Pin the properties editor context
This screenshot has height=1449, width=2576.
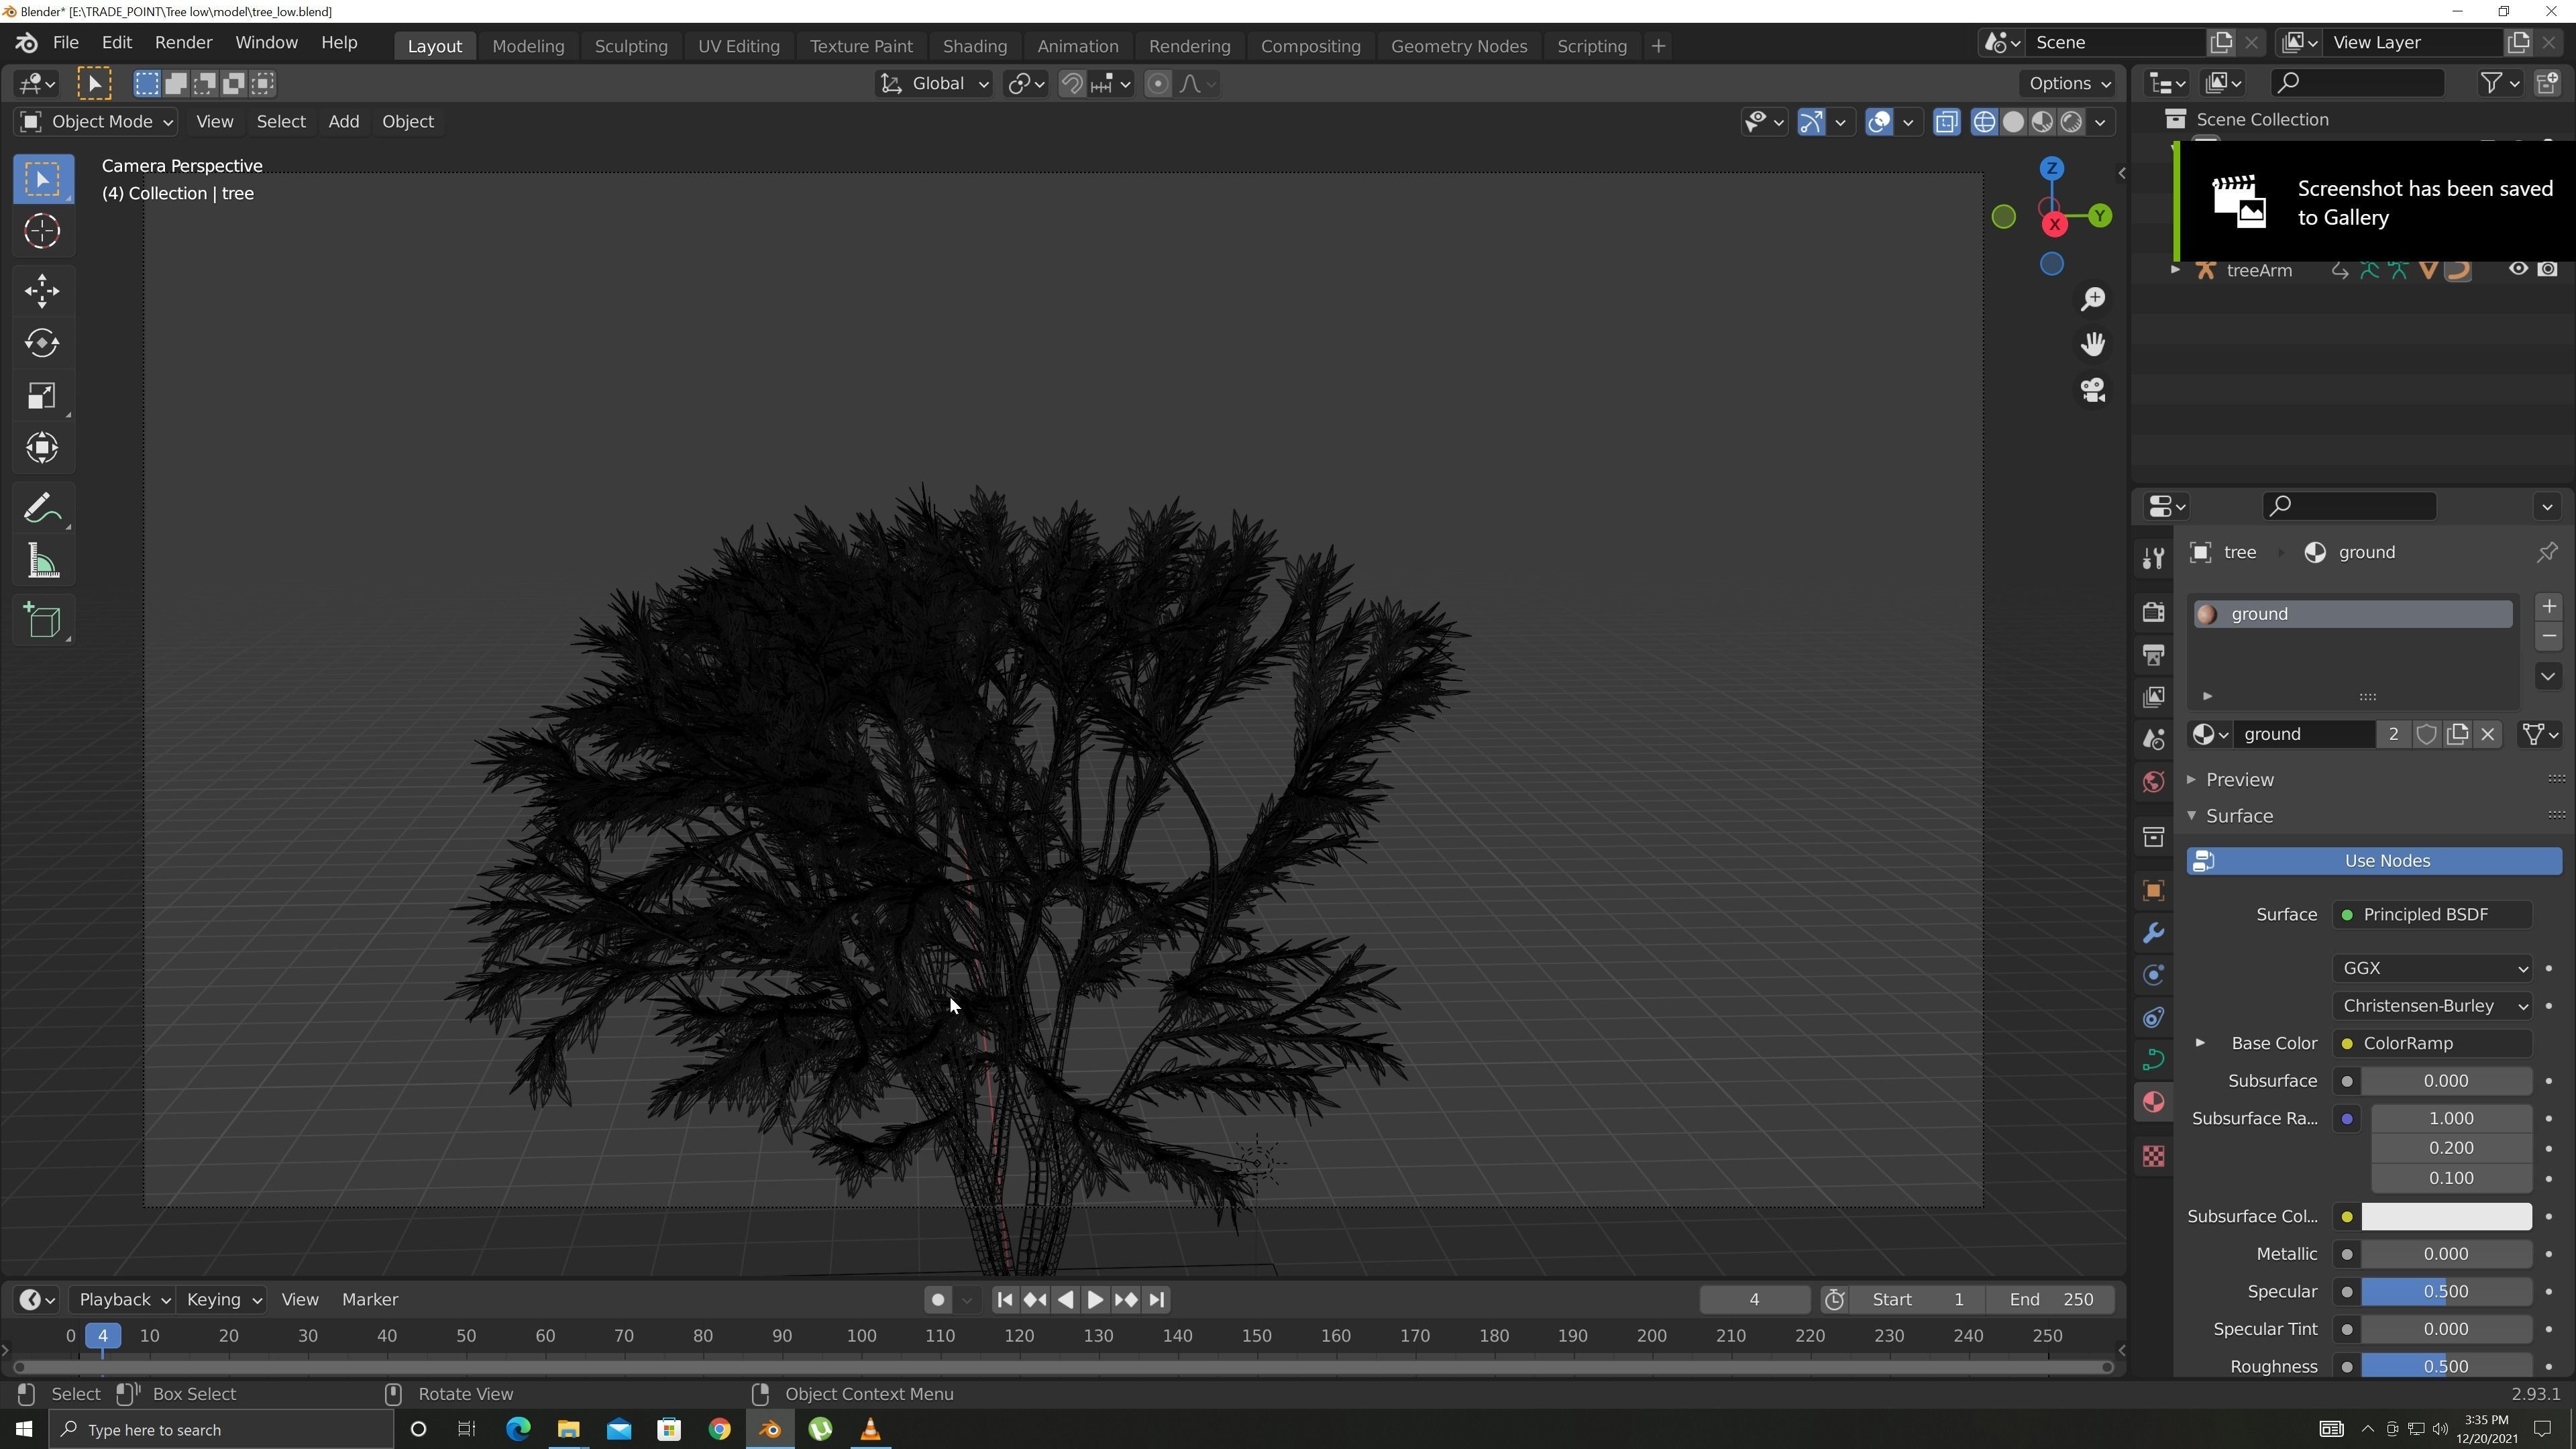point(2546,552)
